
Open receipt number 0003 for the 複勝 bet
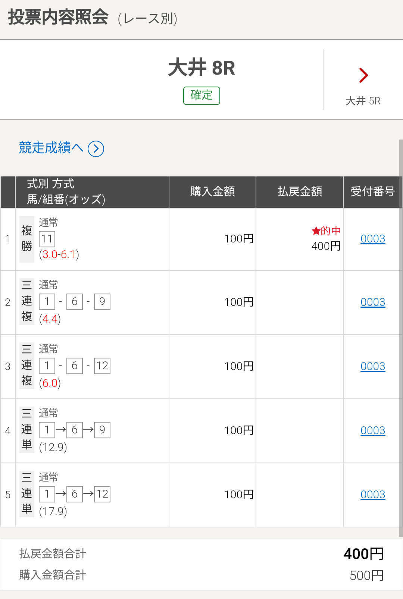point(373,239)
